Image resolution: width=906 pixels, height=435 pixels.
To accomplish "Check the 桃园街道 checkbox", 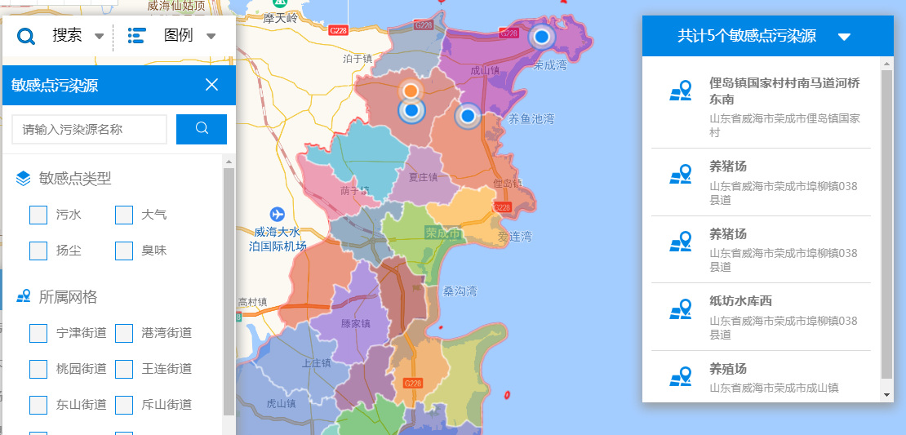I will 38,369.
